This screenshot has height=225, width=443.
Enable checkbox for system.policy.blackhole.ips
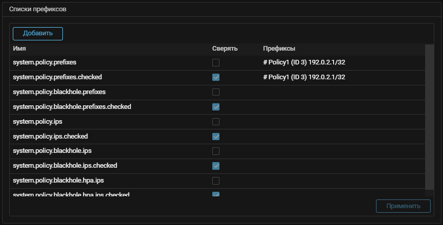tap(216, 151)
